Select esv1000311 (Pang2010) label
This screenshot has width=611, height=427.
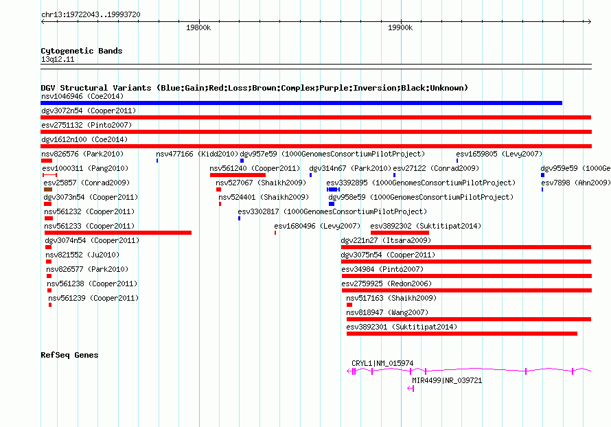coord(85,168)
